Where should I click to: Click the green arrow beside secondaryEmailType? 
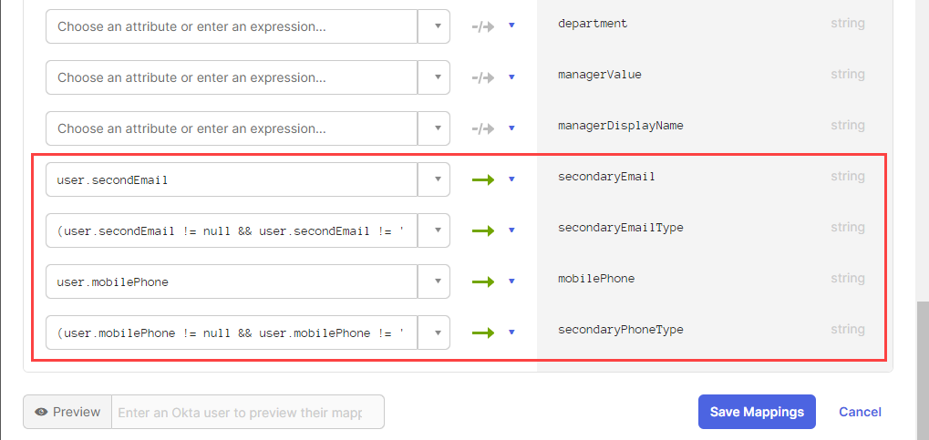pos(483,231)
